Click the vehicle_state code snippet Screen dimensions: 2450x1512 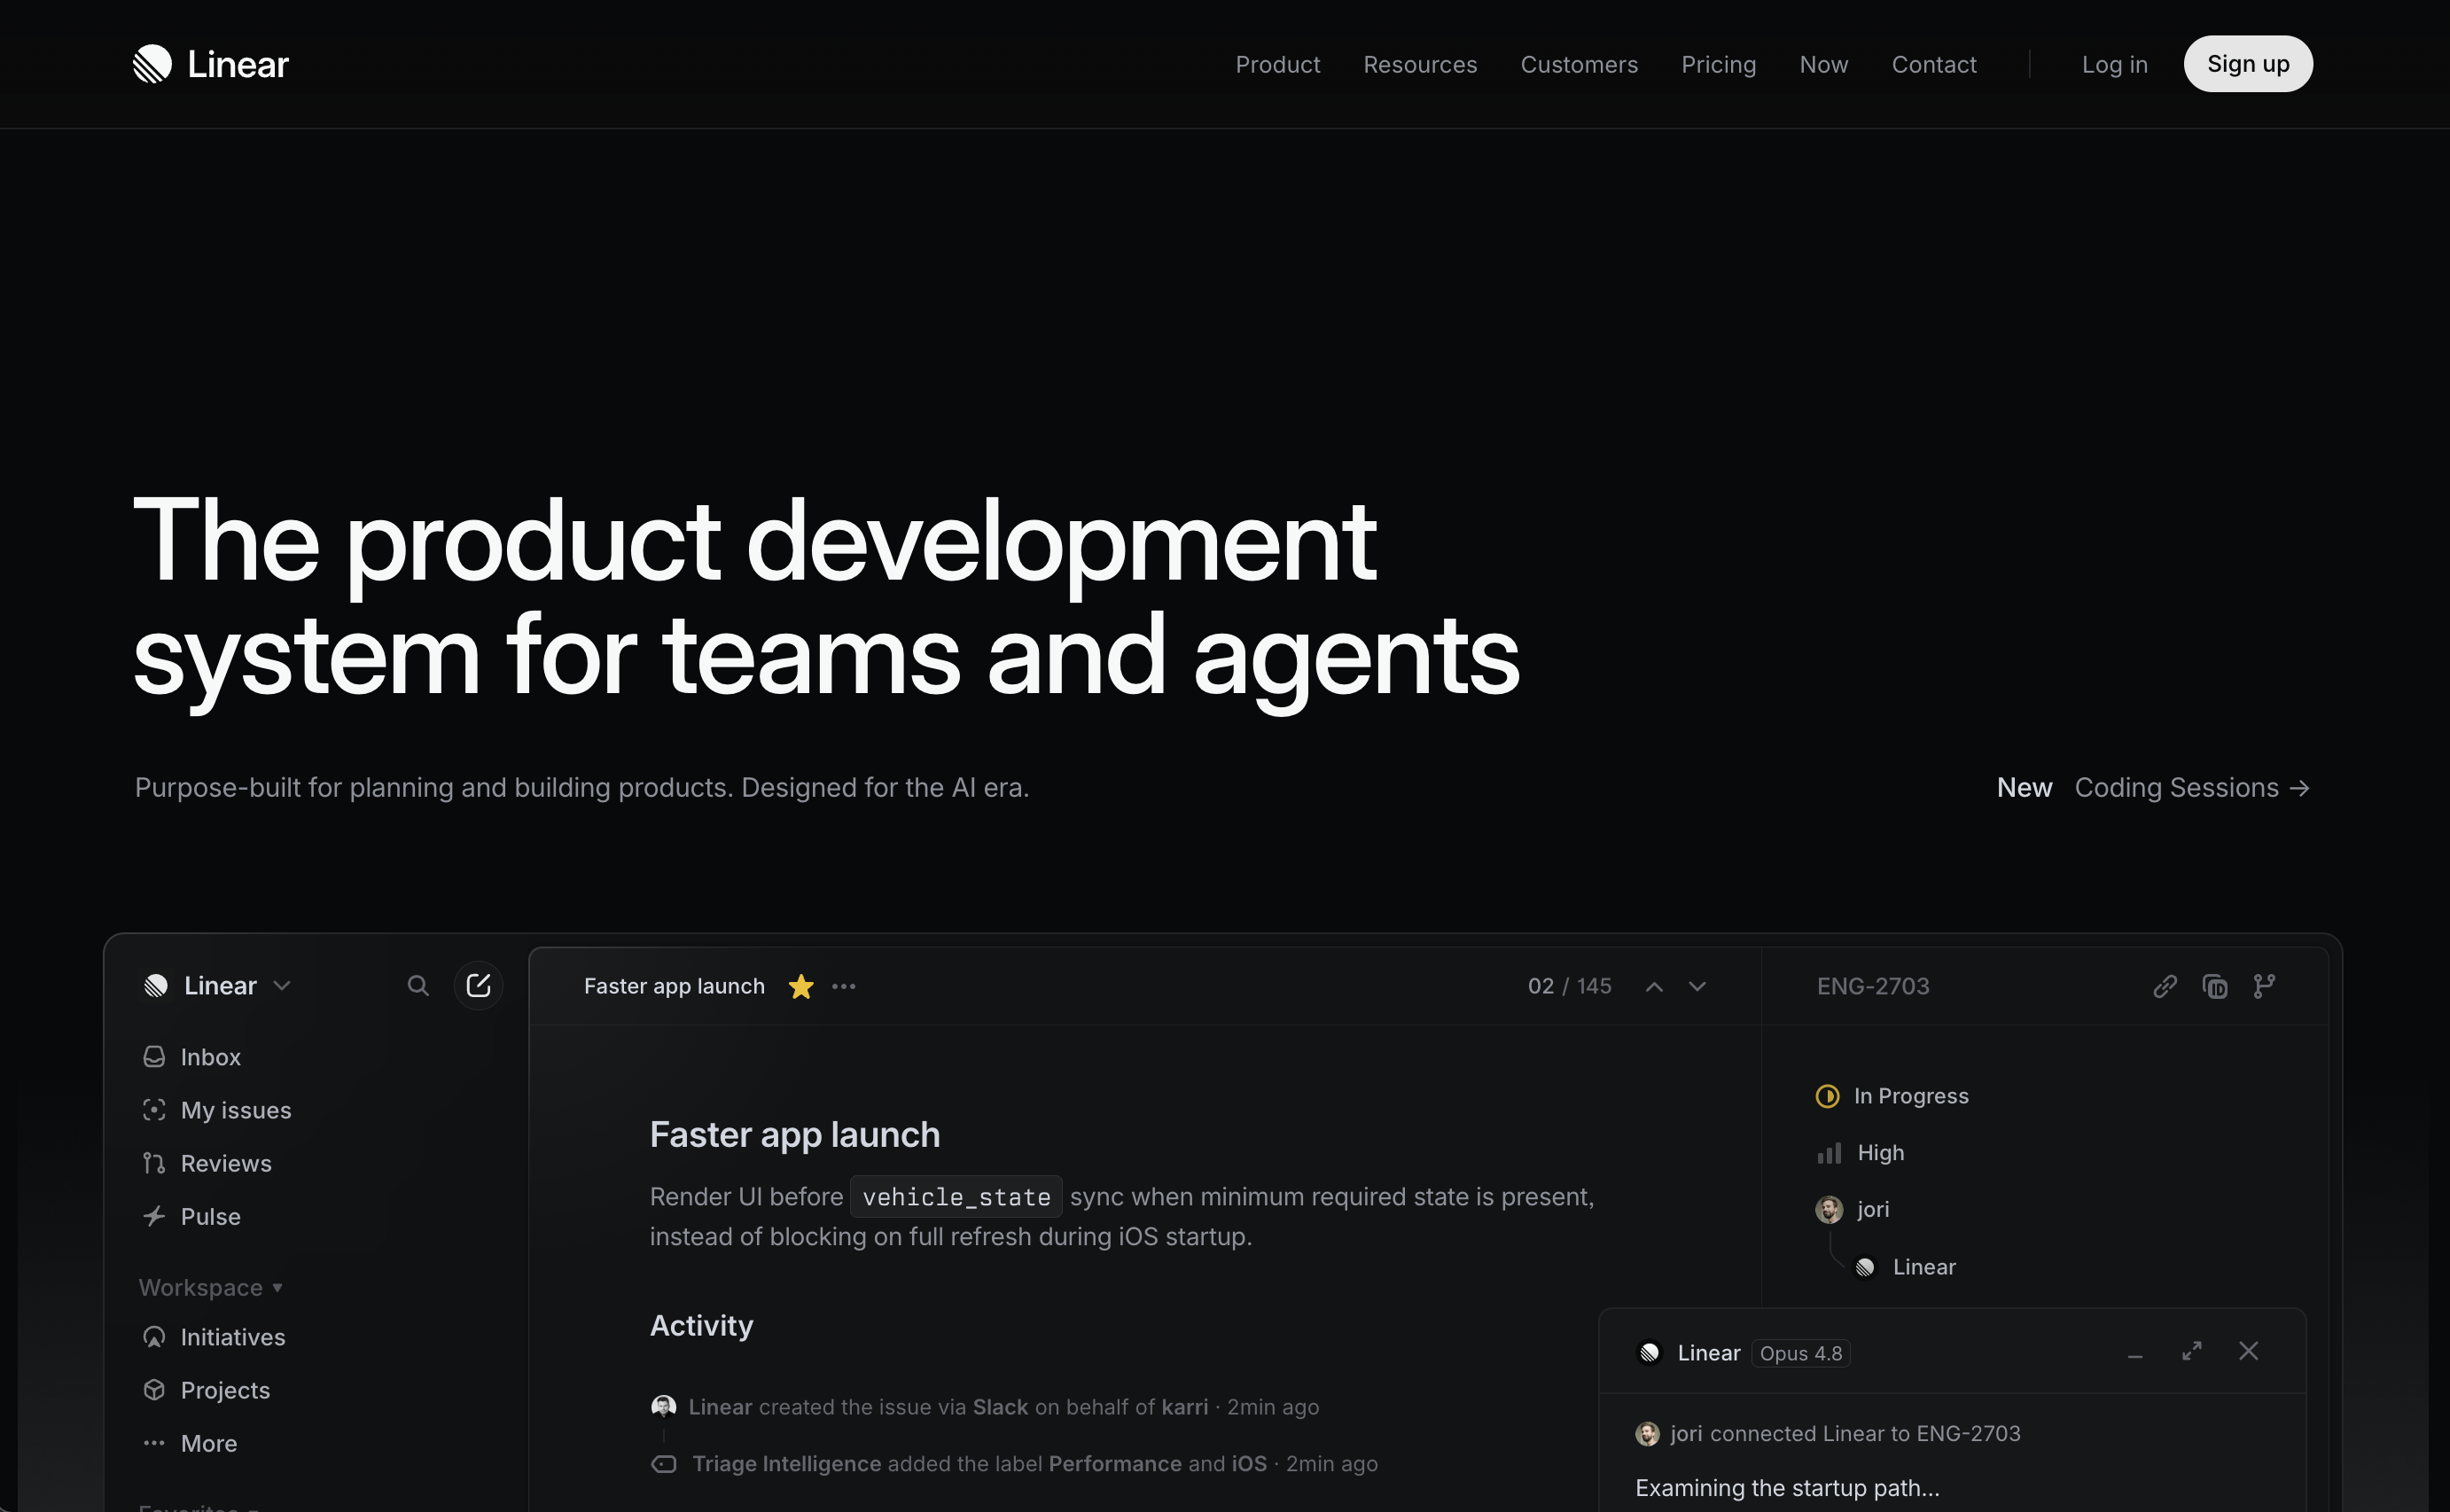click(x=956, y=1197)
